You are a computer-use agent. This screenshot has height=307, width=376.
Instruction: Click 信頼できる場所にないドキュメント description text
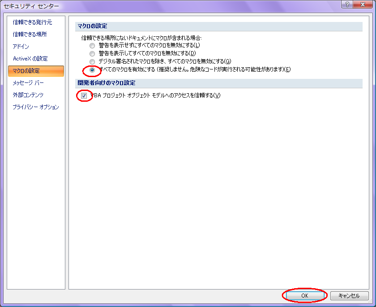click(x=141, y=38)
